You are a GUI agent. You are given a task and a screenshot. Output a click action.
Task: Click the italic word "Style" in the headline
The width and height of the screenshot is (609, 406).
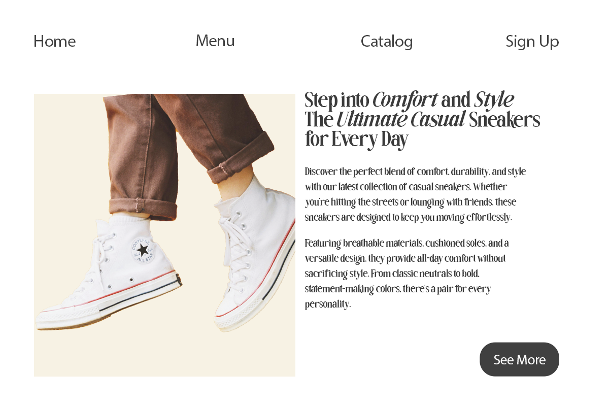pyautogui.click(x=494, y=100)
